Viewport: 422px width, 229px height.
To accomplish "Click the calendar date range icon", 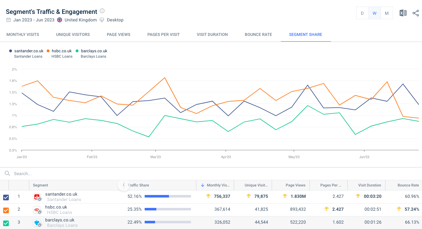I will [9, 20].
